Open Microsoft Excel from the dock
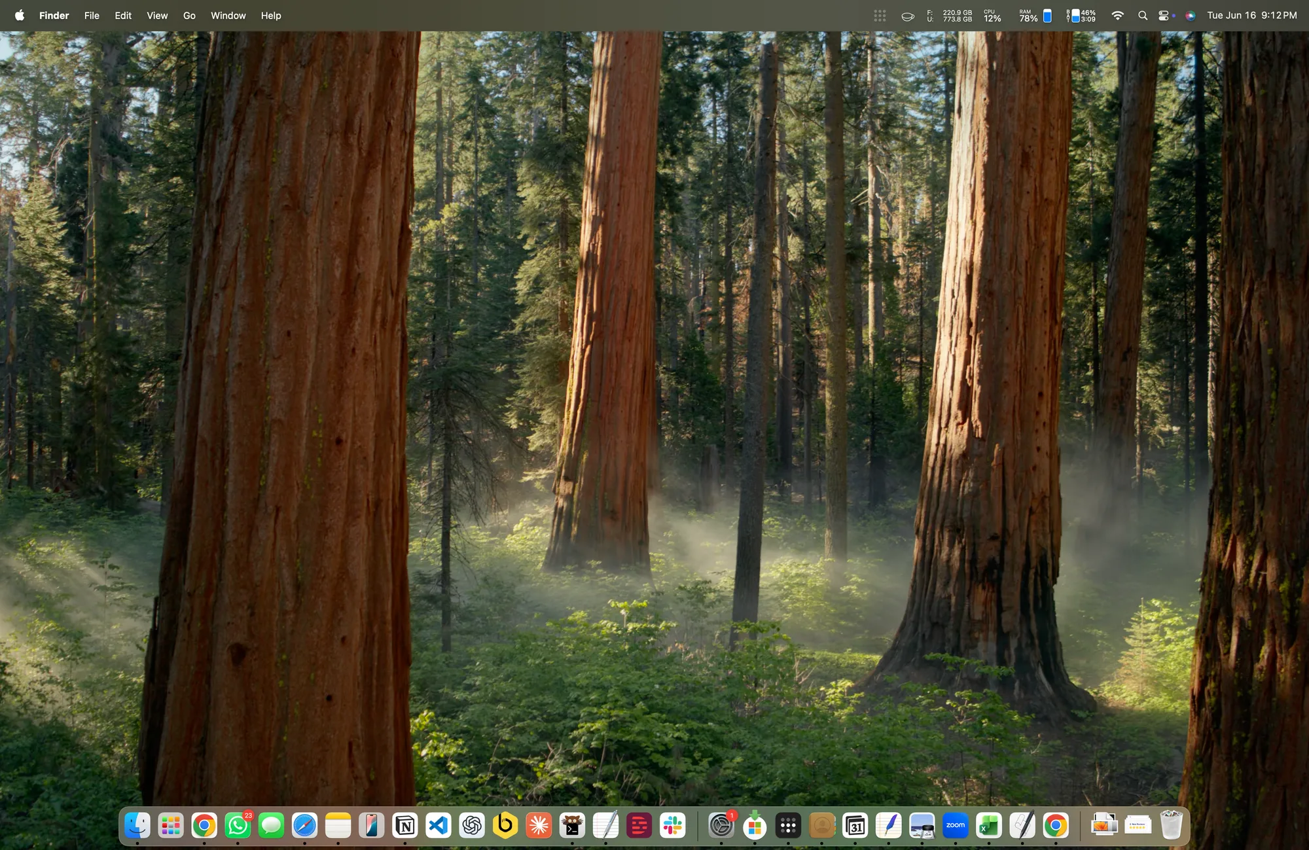 (x=989, y=826)
